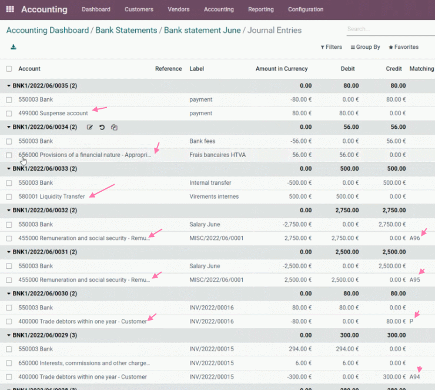Click 650000 Interests, commissions account text
The image size is (435, 390).
coord(84,363)
